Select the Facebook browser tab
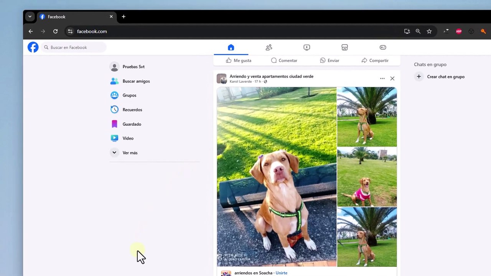491x276 pixels. [x=76, y=17]
